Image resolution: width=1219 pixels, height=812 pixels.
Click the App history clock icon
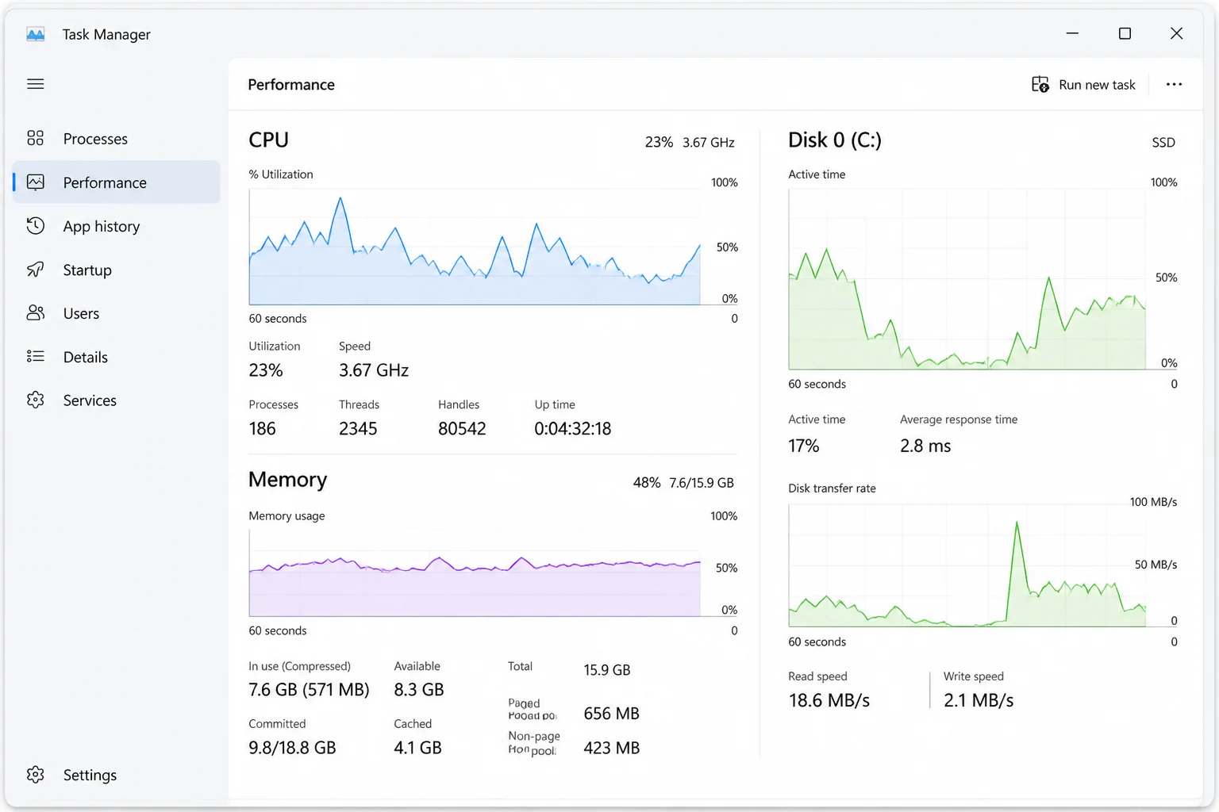tap(36, 225)
